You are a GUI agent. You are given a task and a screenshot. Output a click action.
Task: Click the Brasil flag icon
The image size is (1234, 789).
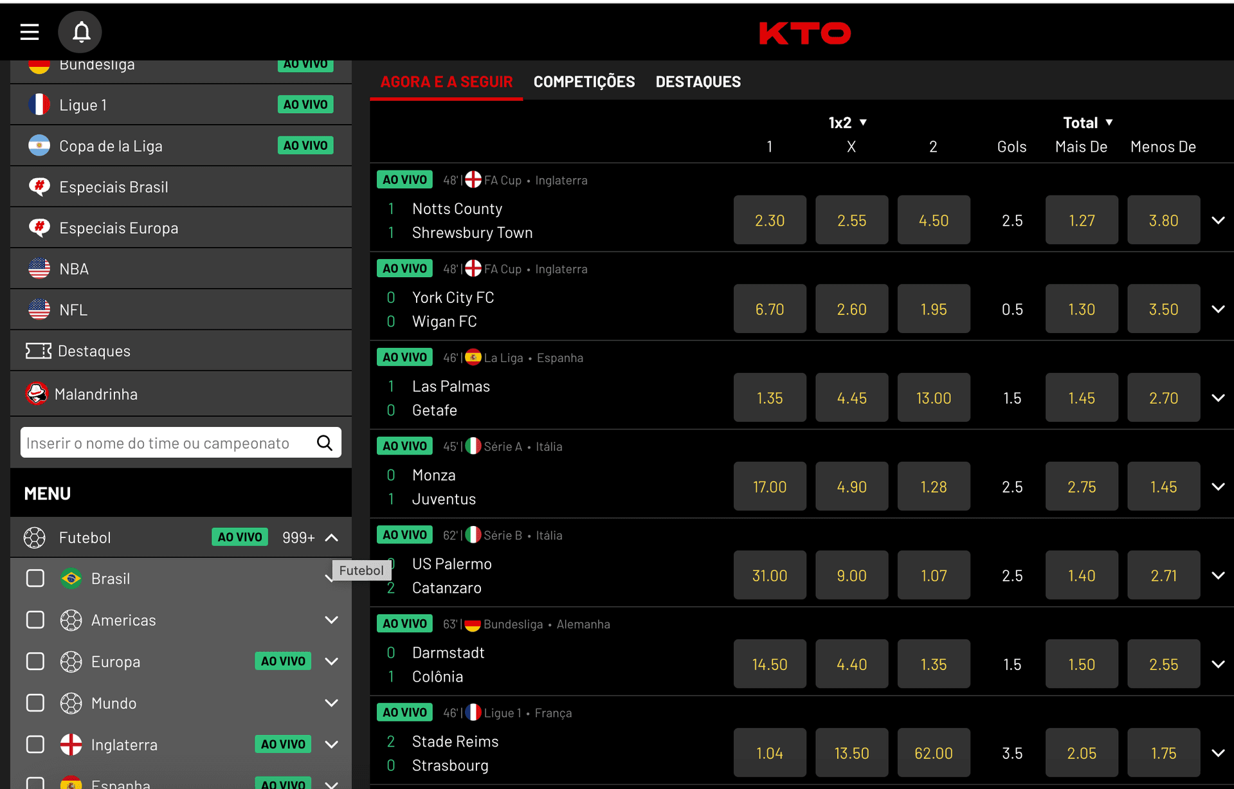coord(71,578)
